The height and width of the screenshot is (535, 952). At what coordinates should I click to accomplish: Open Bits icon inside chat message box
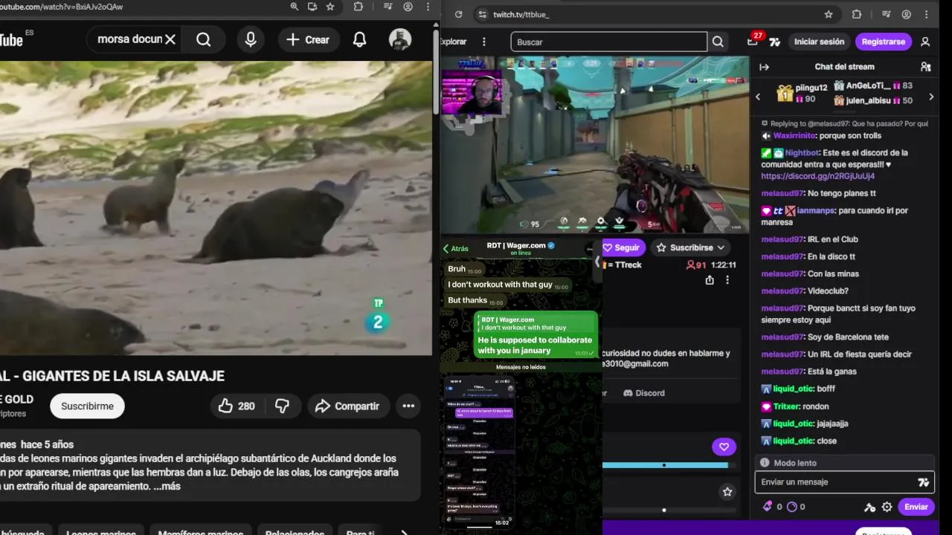(923, 482)
